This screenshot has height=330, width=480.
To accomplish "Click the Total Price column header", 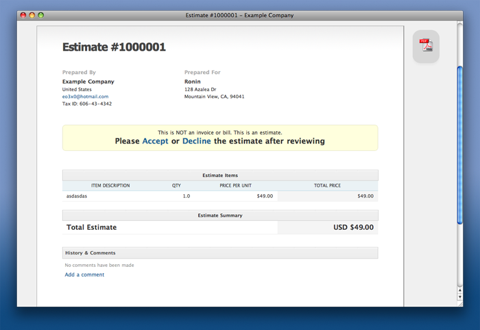I will (x=327, y=186).
